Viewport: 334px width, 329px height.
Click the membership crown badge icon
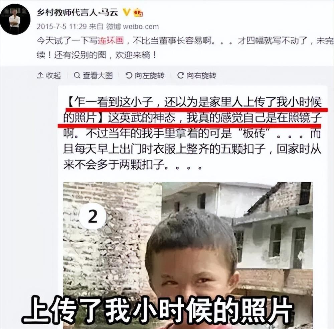pos(139,13)
